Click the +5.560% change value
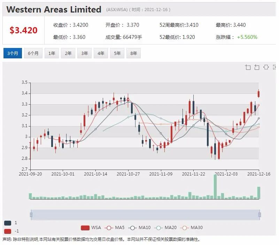279x245 pixels. (x=247, y=37)
